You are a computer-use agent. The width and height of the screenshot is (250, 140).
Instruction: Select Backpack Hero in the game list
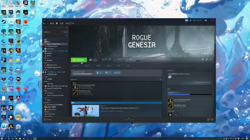coord(56,67)
